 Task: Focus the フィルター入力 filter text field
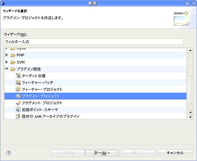[93, 42]
